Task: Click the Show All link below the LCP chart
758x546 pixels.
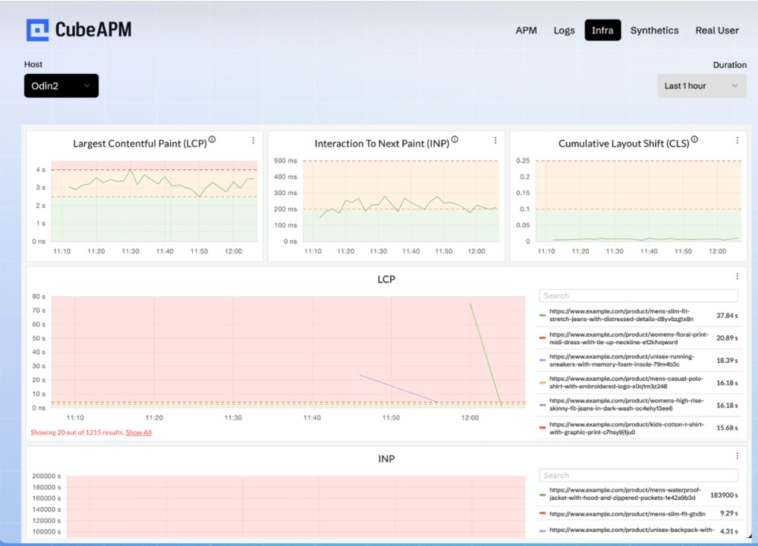Action: click(x=138, y=432)
